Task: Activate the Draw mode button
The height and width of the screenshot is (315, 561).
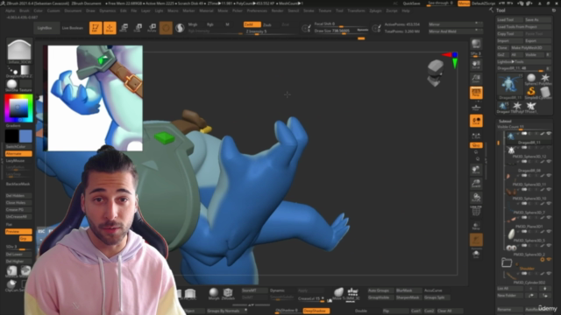Action: 110,28
